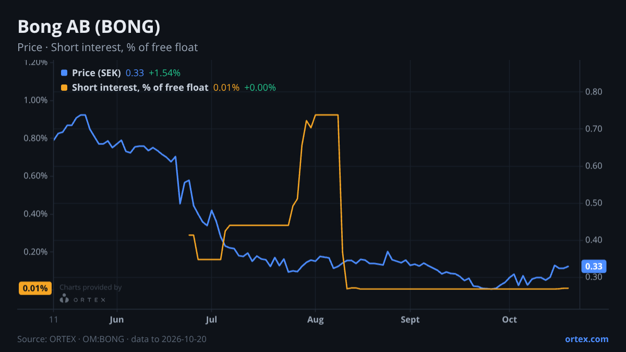Click the 0.33 legend price value

point(135,73)
